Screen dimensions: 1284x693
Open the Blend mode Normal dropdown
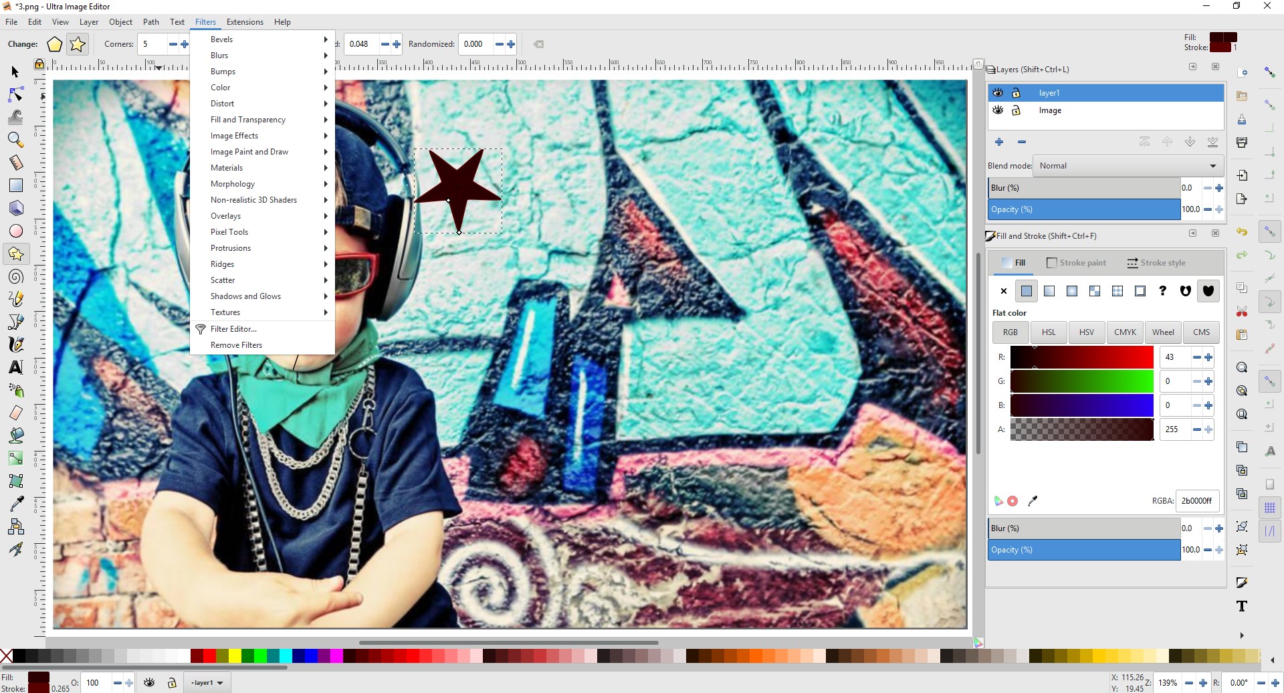click(1129, 166)
